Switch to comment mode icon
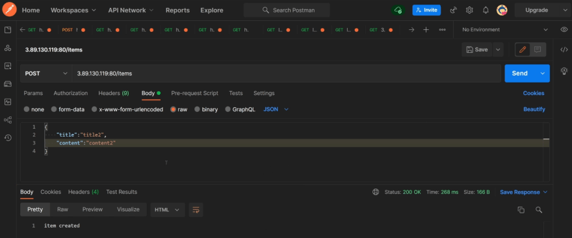572x238 pixels. 538,49
